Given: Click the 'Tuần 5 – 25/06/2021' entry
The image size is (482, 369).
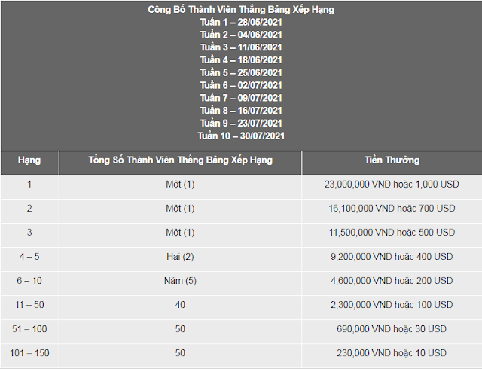Looking at the screenshot, I should click(241, 72).
